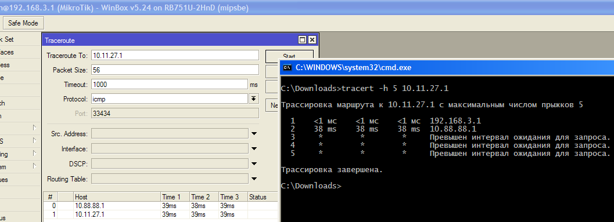Click the Protocol icmp field
This screenshot has width=614, height=222.
(x=170, y=99)
